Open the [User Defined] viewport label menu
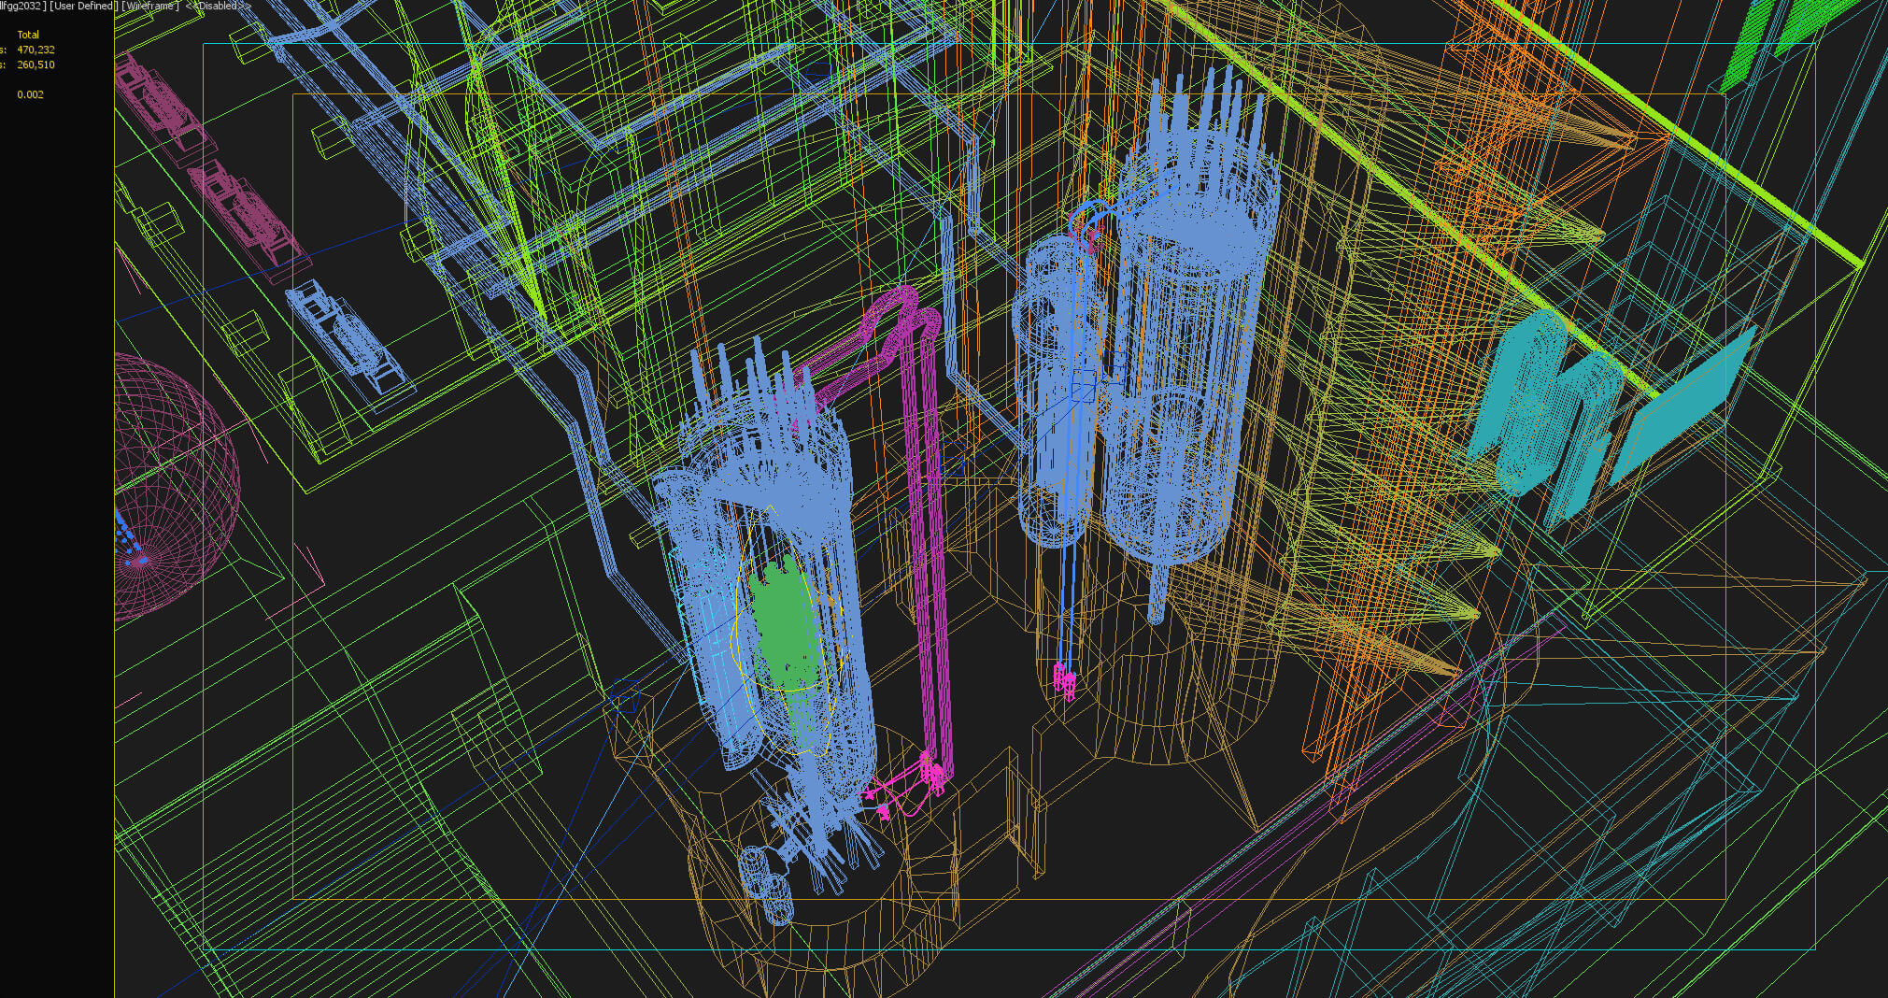Screen dimensions: 1888x998 (82, 6)
